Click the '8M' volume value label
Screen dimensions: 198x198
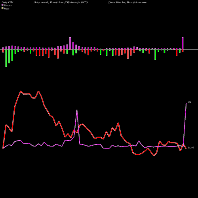[189, 102]
